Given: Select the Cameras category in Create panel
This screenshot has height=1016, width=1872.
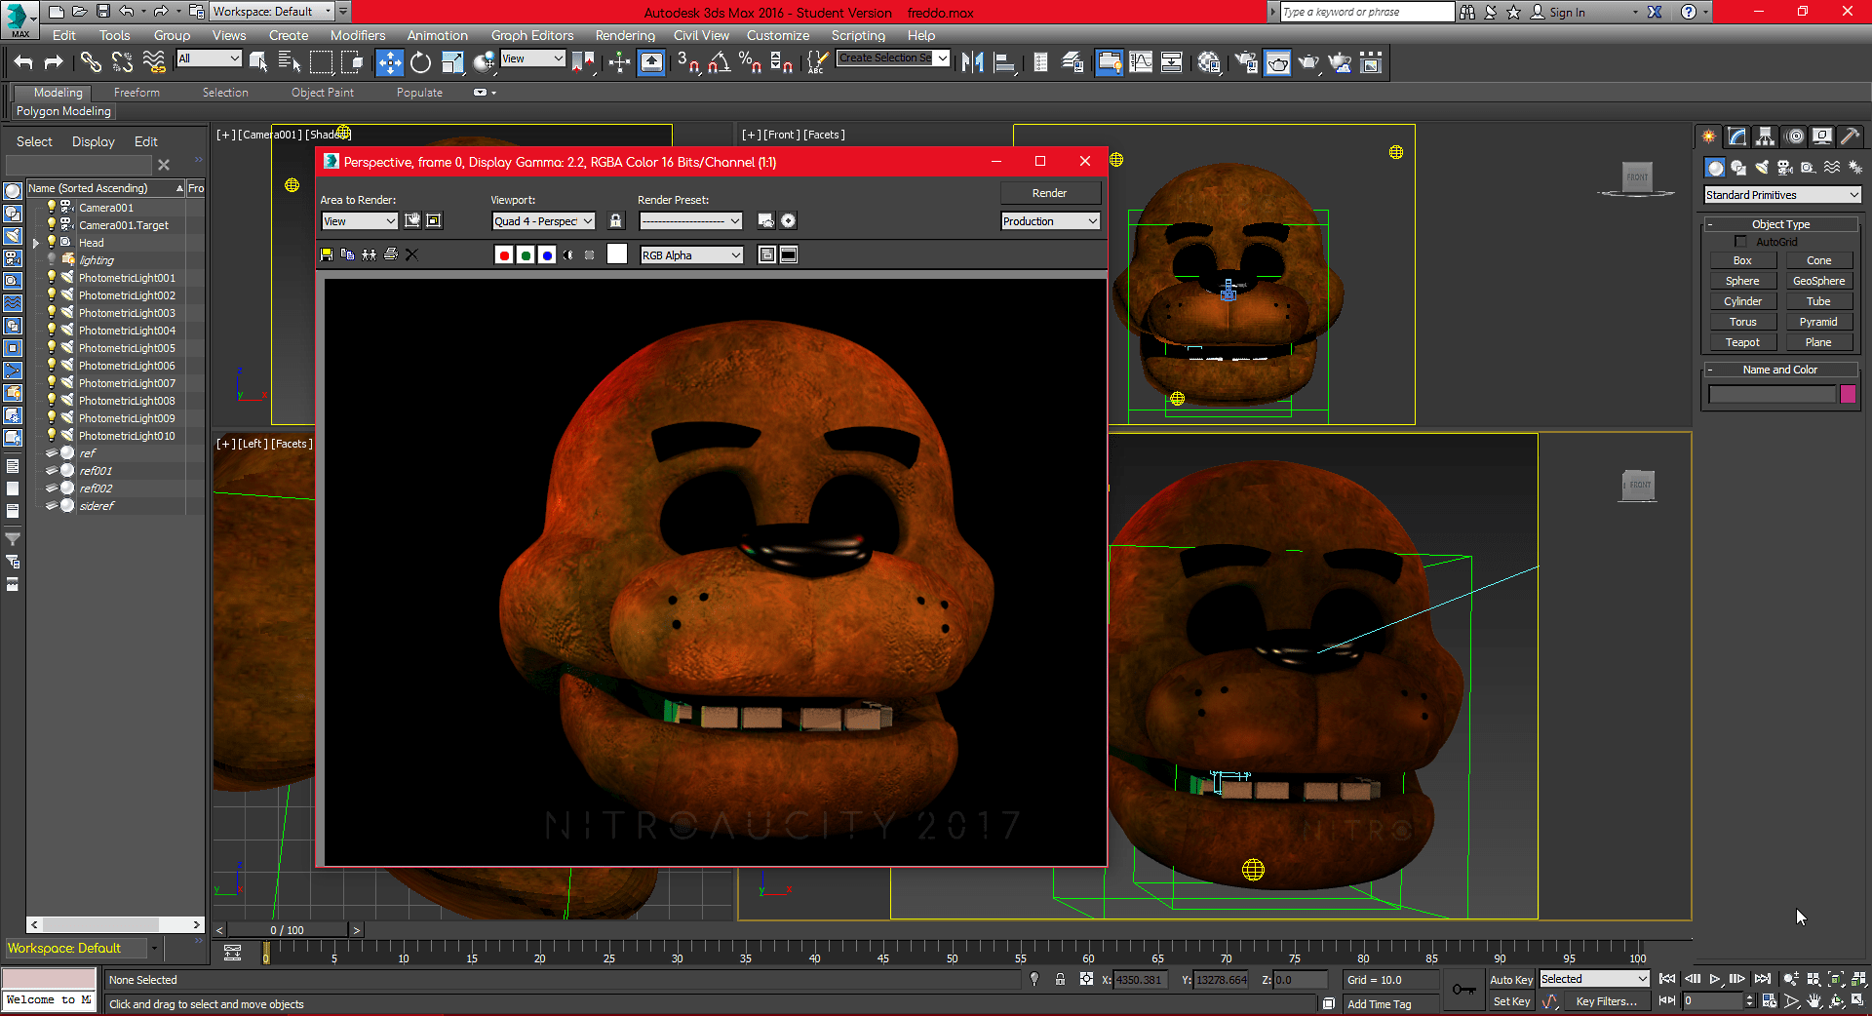Looking at the screenshot, I should coord(1784,168).
